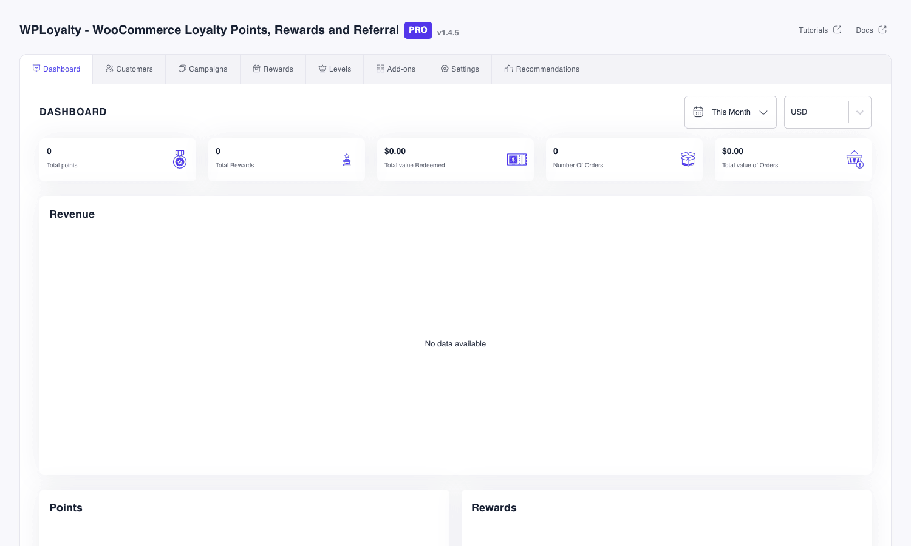Click the Customers tab people icon

(109, 69)
